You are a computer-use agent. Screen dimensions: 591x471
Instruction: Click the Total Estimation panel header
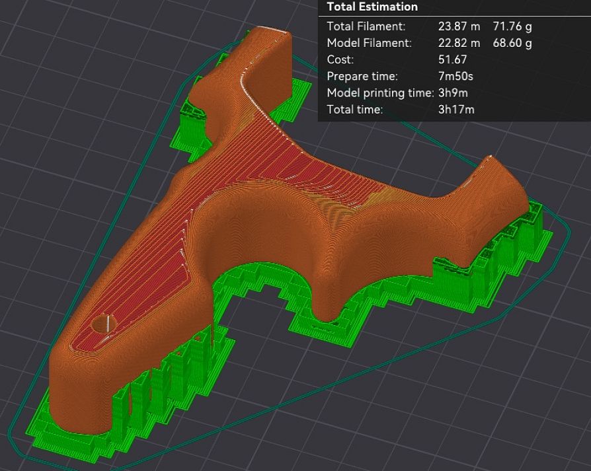pos(372,7)
